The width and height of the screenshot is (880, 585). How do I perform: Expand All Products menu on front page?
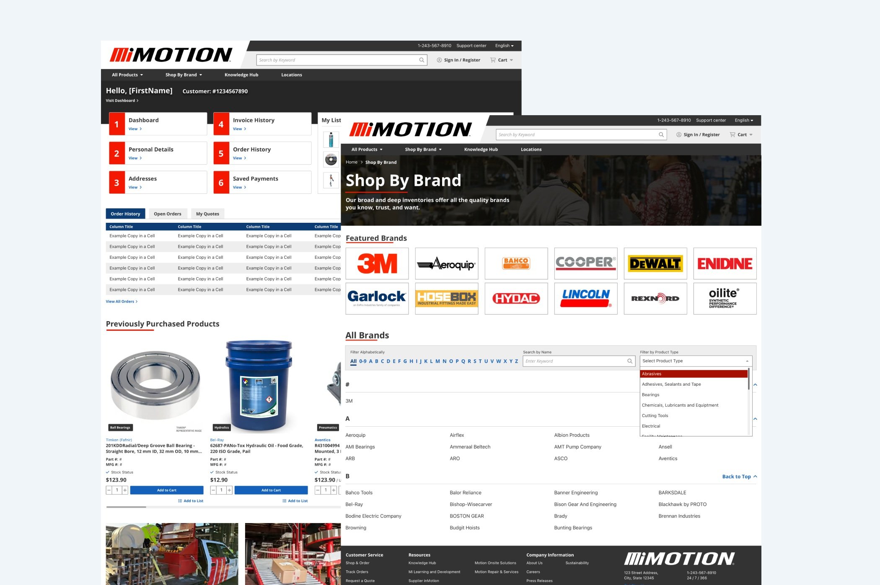[367, 149]
